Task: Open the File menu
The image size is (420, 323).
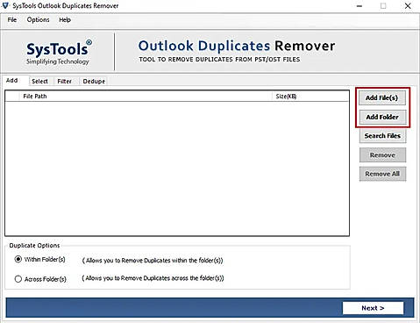Action: (12, 20)
